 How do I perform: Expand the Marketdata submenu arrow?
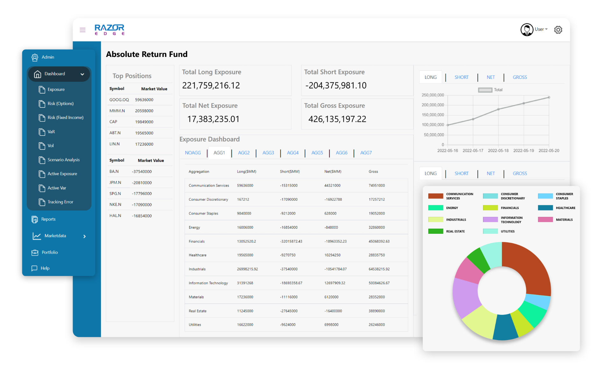84,236
